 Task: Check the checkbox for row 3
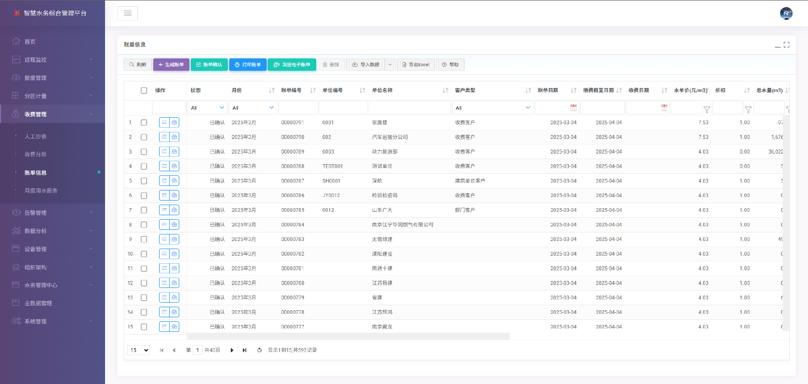pyautogui.click(x=144, y=152)
